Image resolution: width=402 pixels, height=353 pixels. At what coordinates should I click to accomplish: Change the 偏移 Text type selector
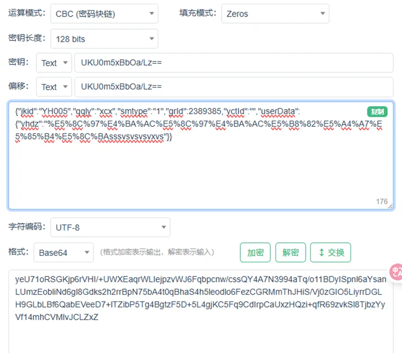[x=54, y=87]
